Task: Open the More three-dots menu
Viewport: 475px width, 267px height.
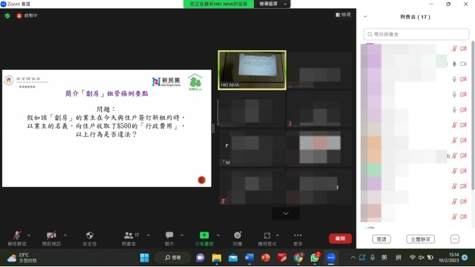Action: pos(298,235)
